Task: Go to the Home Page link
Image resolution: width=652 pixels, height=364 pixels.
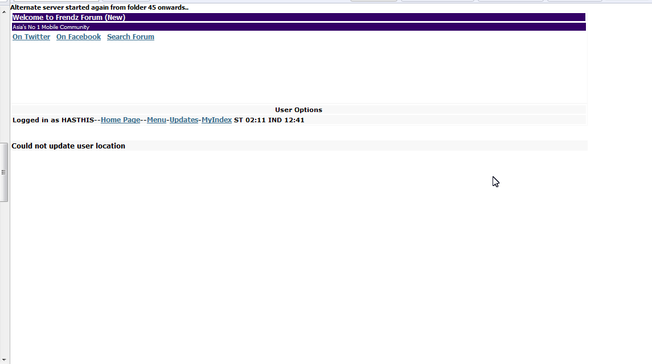Action: click(120, 120)
